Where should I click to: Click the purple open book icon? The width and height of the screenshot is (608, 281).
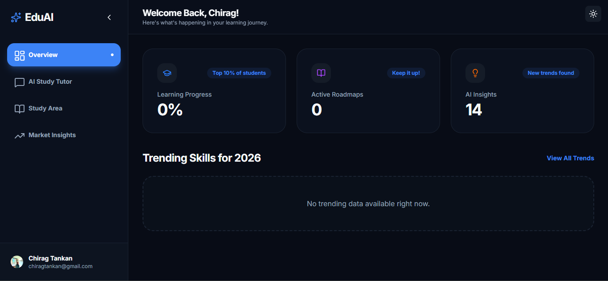321,73
